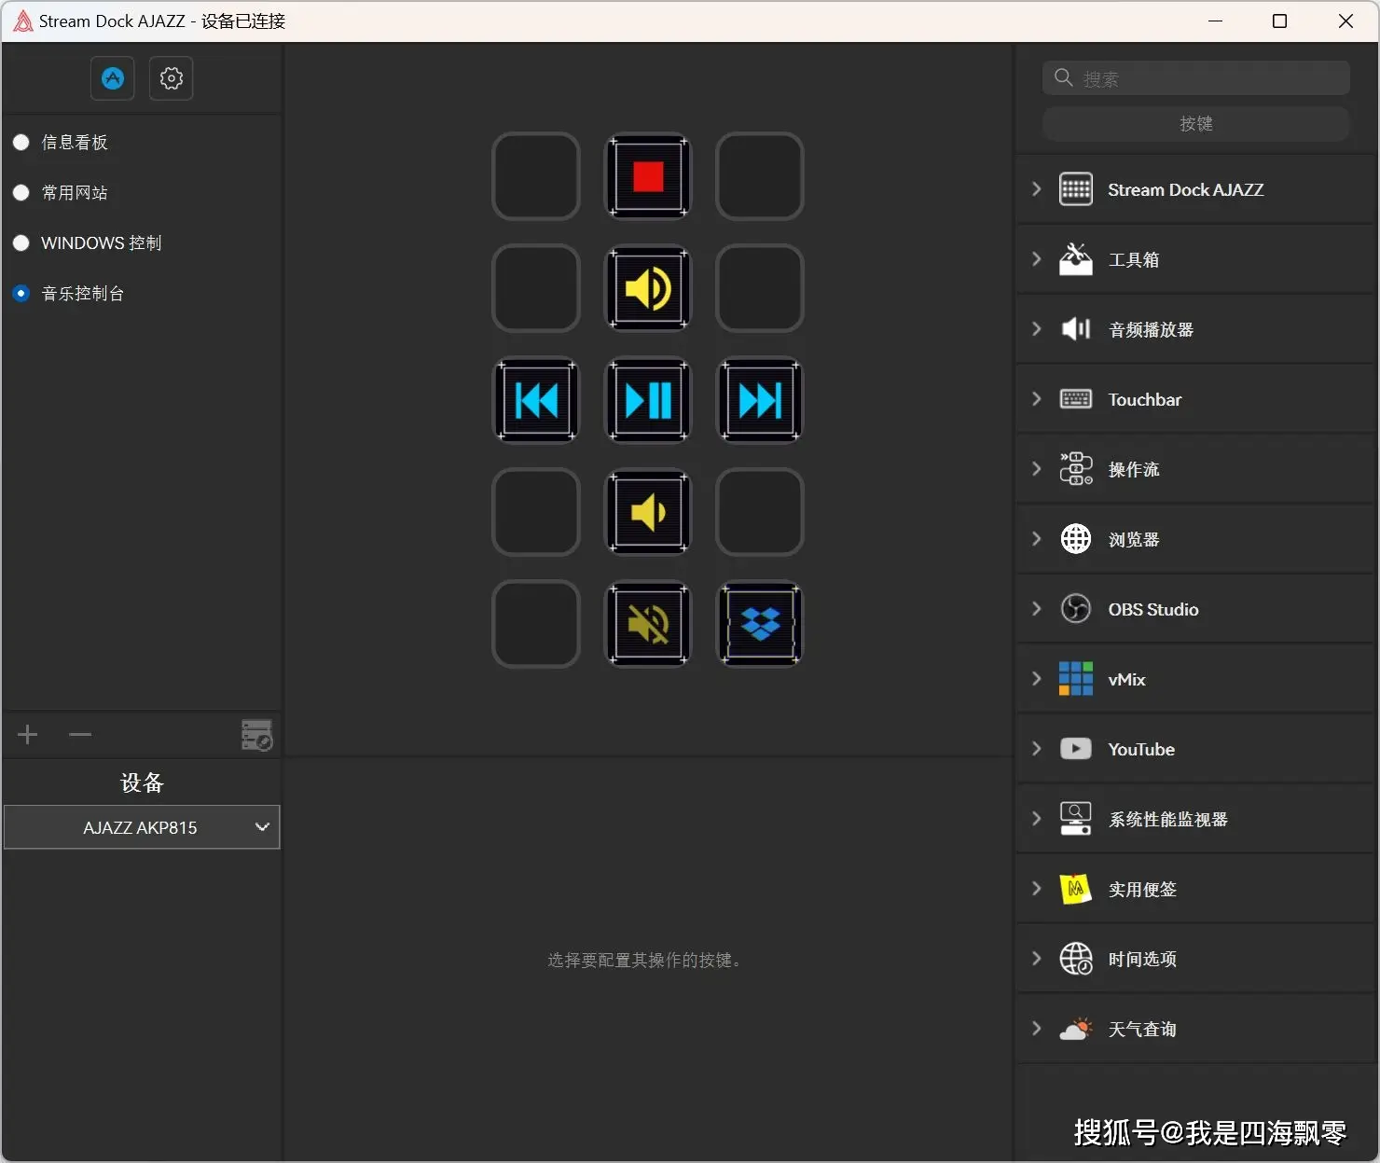This screenshot has width=1380, height=1163.
Task: Open the settings gear
Action: [171, 78]
